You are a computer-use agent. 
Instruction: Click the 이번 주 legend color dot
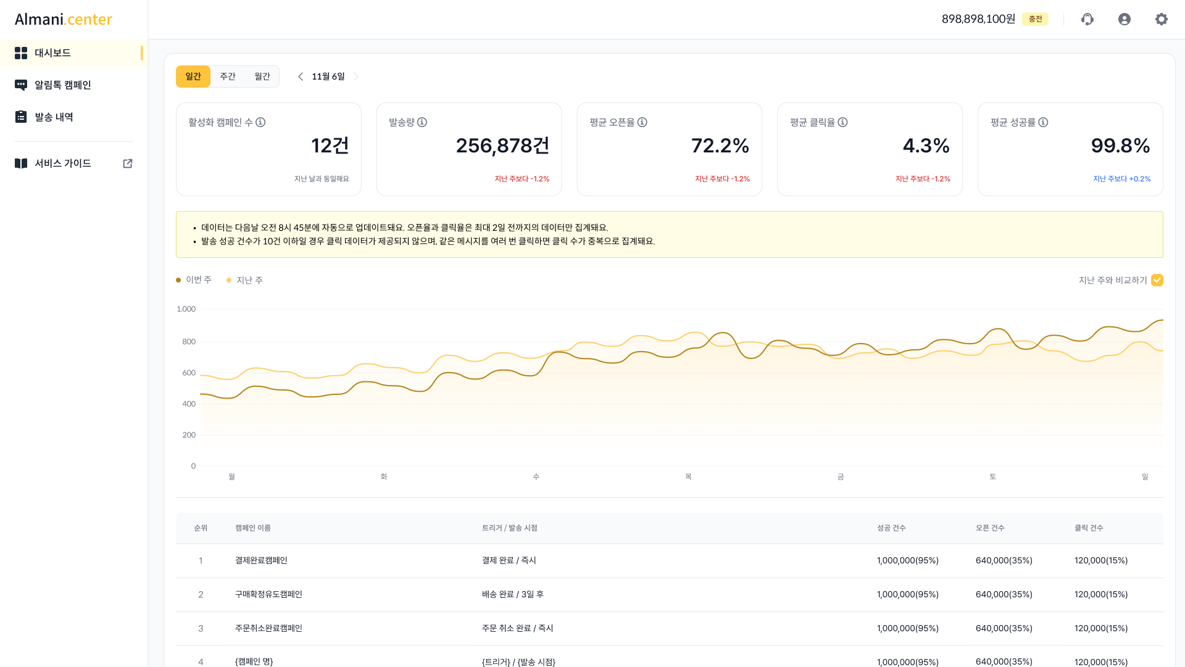click(x=178, y=280)
